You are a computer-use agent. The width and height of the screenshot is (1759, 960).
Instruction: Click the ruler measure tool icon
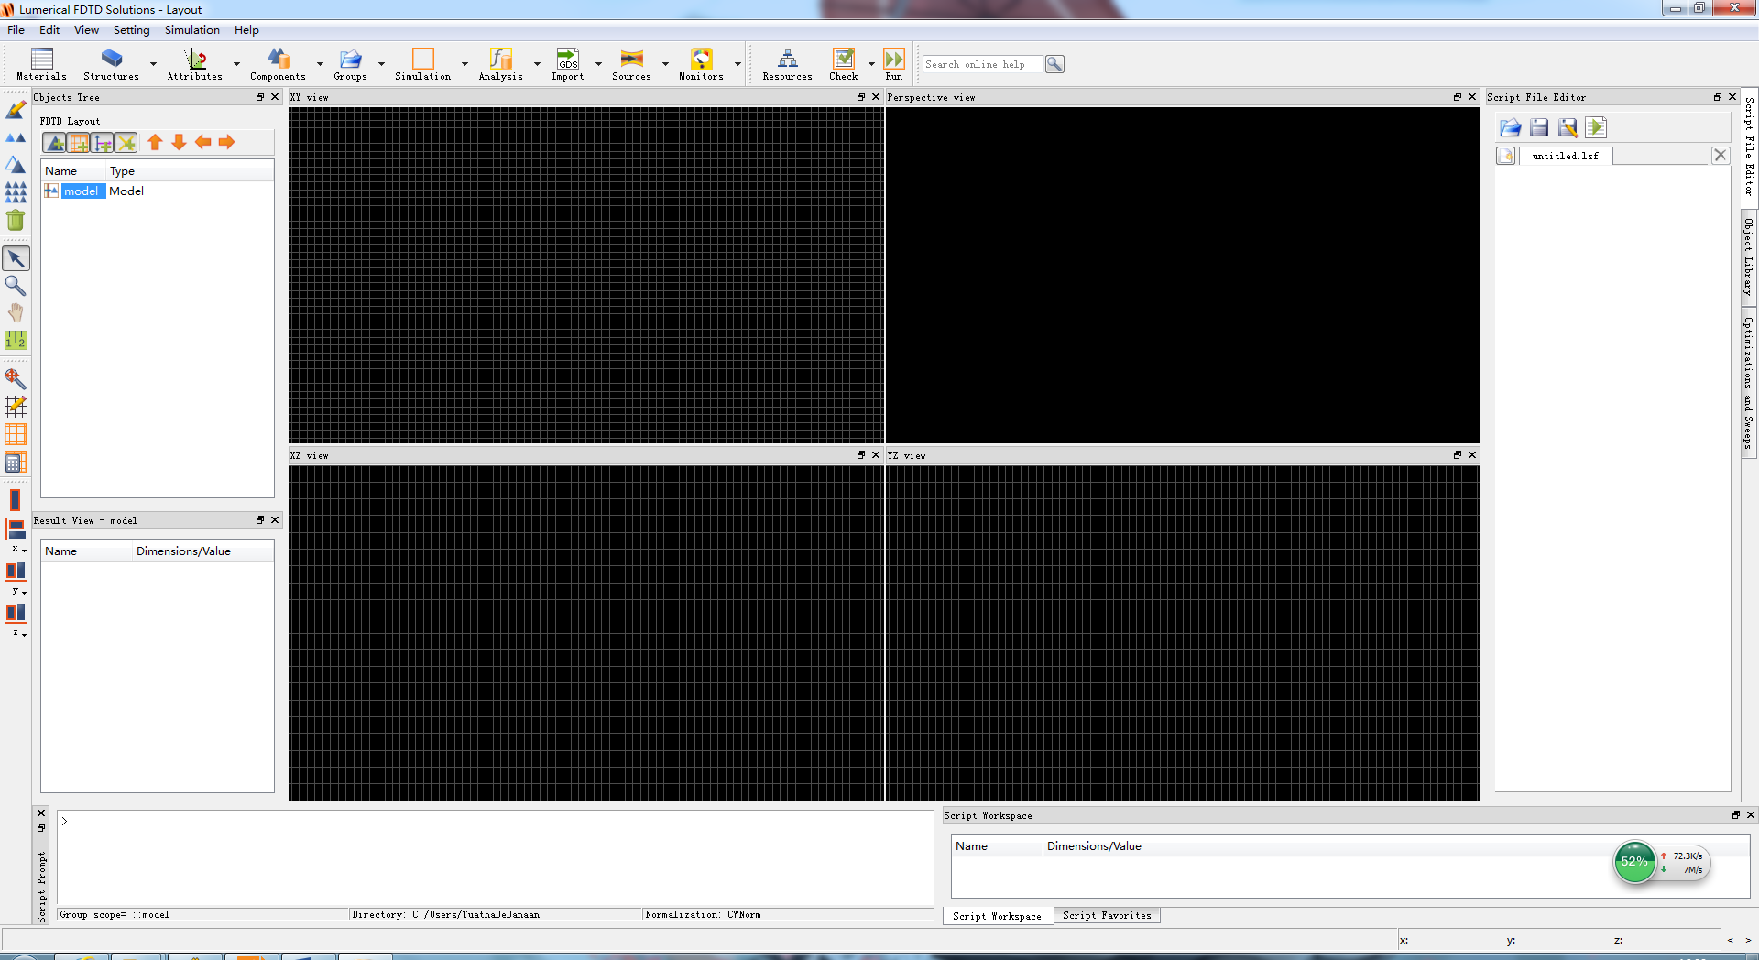pyautogui.click(x=16, y=340)
